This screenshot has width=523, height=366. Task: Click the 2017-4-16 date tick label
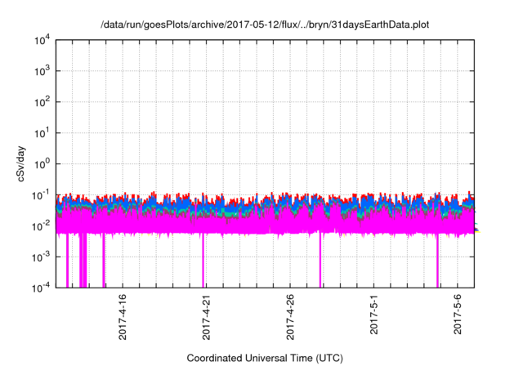[123, 317]
